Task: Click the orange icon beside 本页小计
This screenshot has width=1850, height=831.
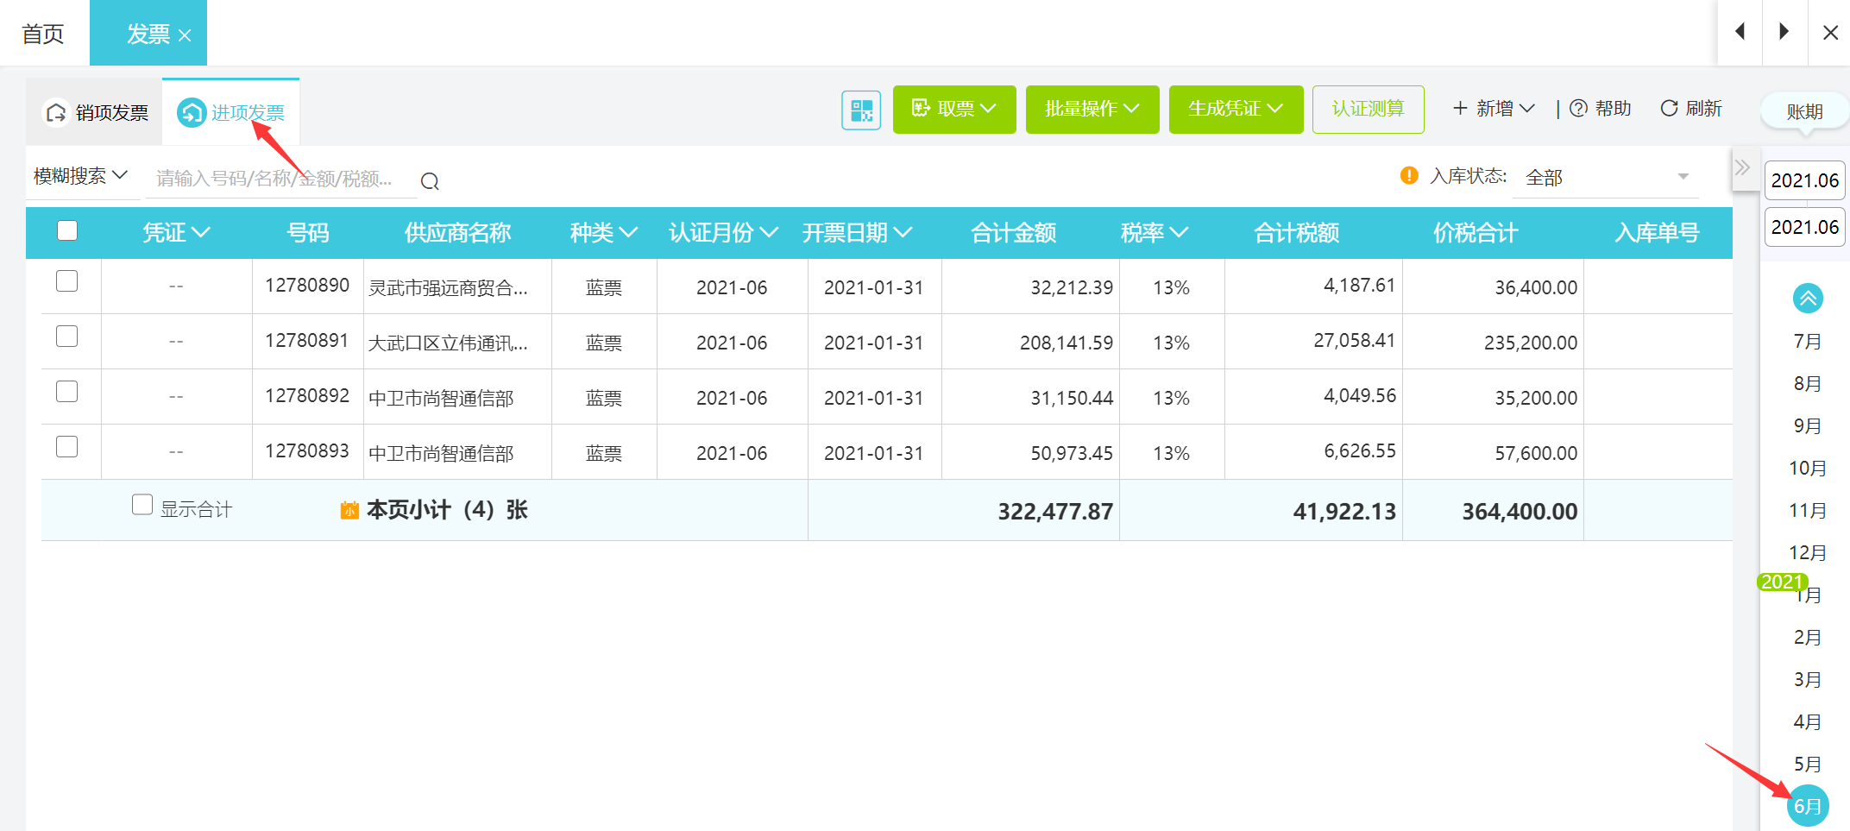Action: (349, 510)
